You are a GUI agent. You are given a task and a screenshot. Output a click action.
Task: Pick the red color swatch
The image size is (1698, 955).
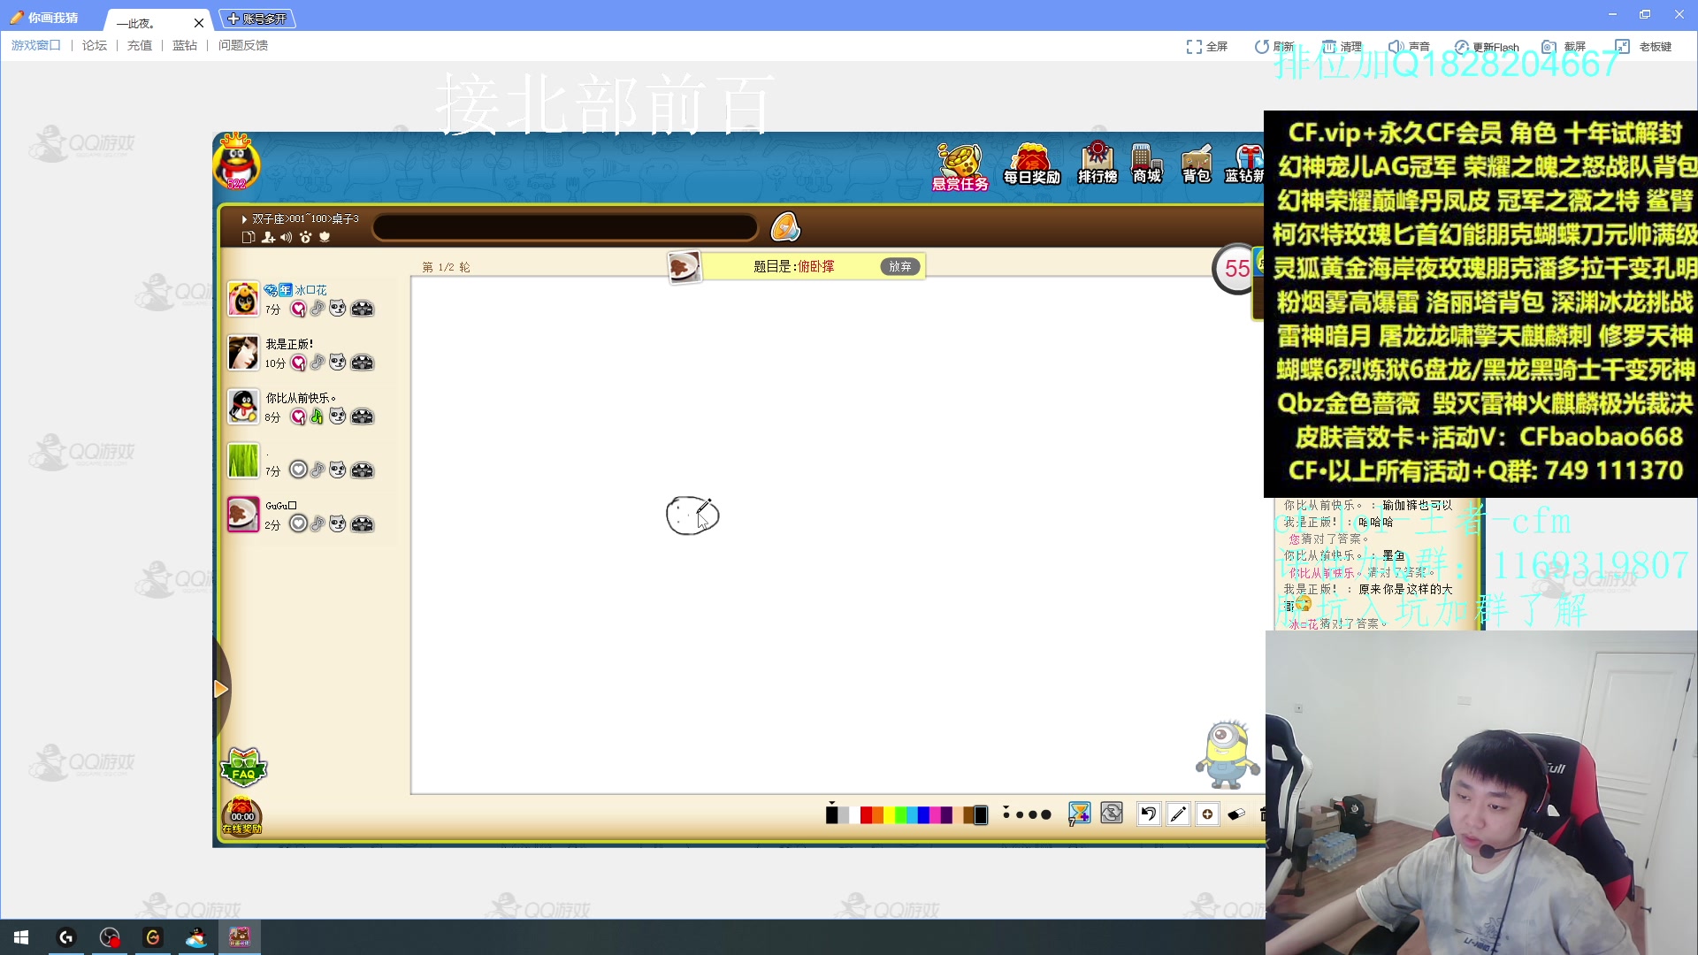pyautogui.click(x=866, y=815)
